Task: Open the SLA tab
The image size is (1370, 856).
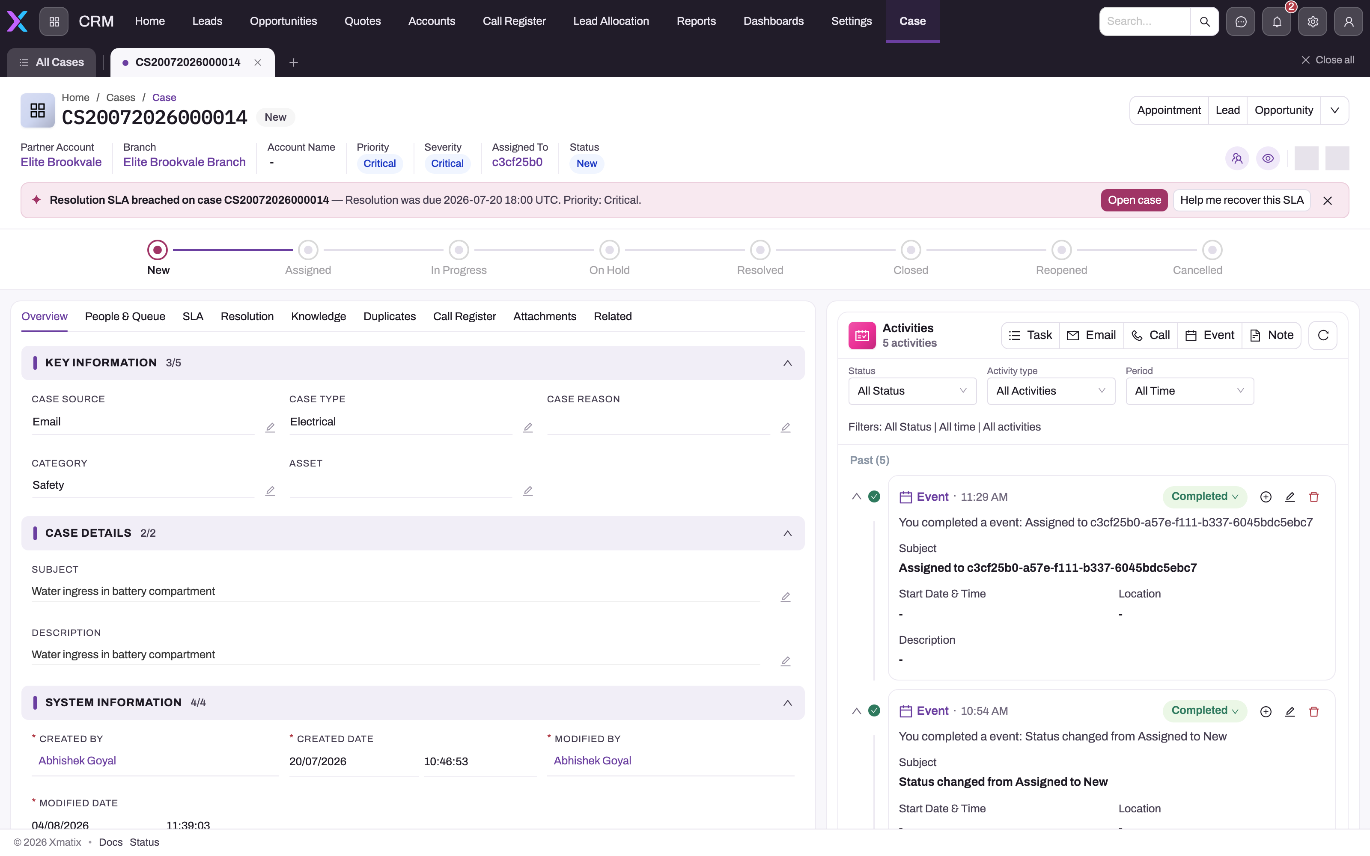Action: (x=193, y=316)
